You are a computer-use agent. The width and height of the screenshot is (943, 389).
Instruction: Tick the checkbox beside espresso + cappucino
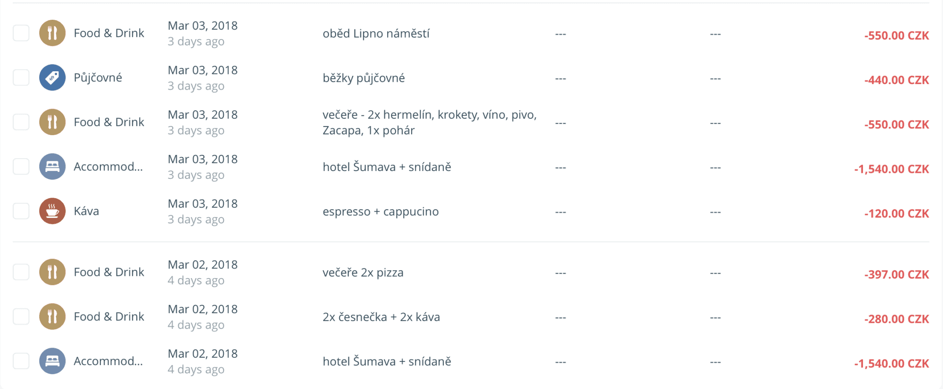(x=21, y=211)
